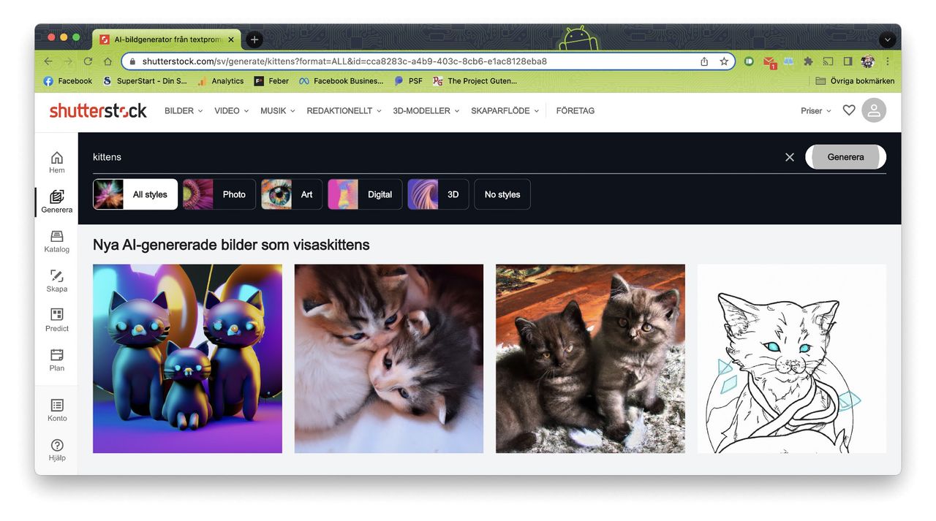Select the Skapa sidebar icon
This screenshot has width=936, height=521.
[56, 282]
